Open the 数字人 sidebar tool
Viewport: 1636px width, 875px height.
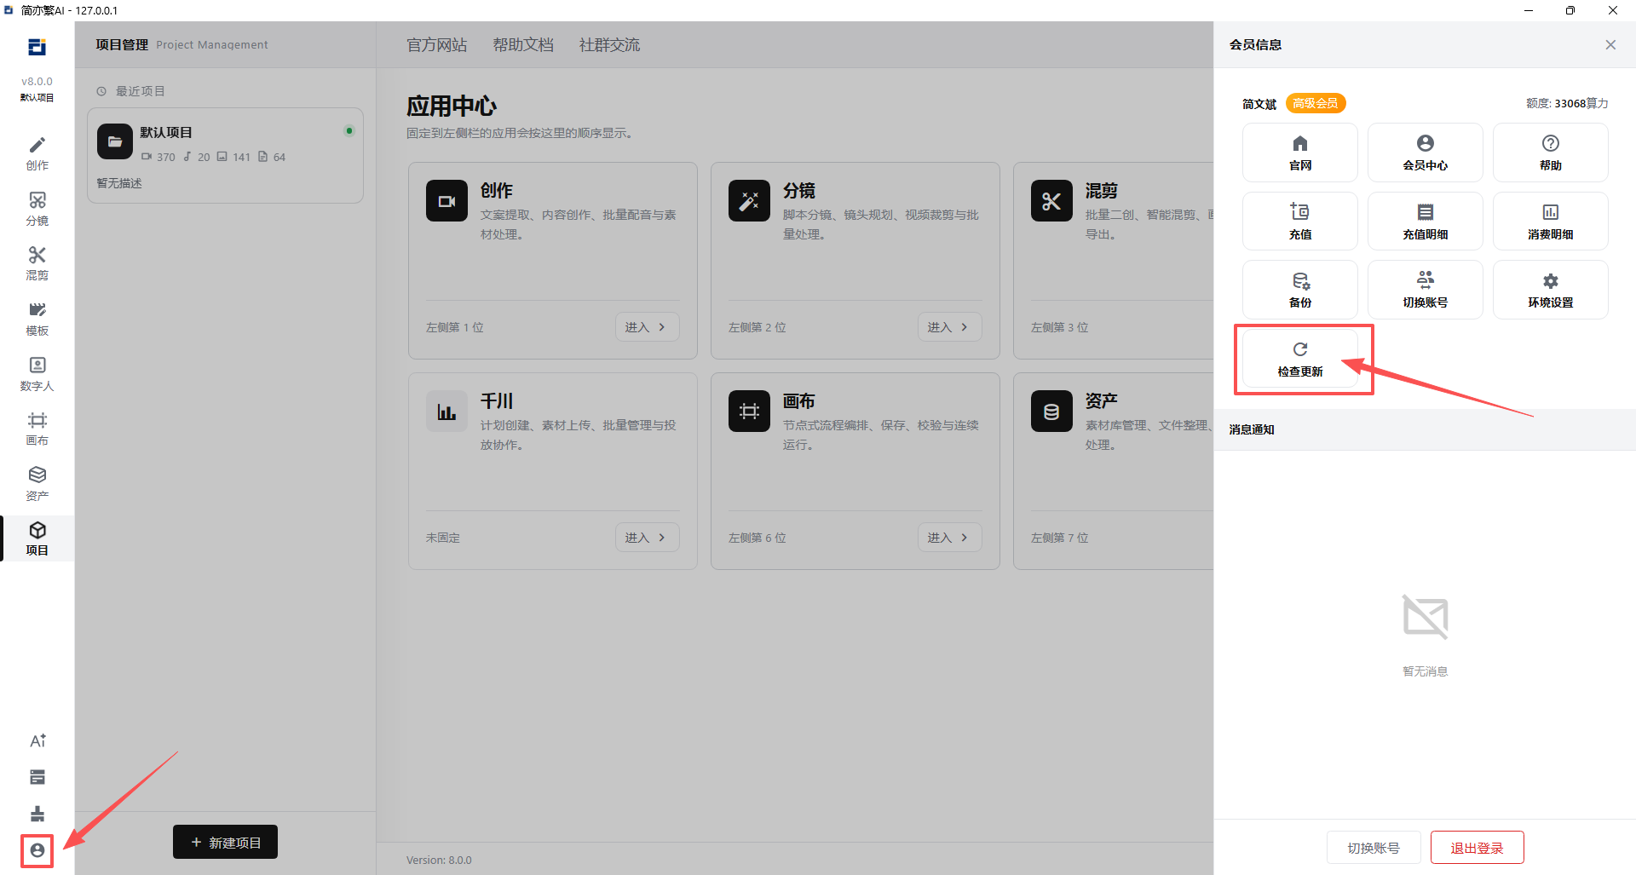tap(37, 374)
